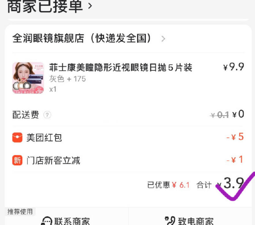Screen dimensions: 255x225
Task: Tap the 美团红包 red envelope icon
Action: tap(17, 138)
